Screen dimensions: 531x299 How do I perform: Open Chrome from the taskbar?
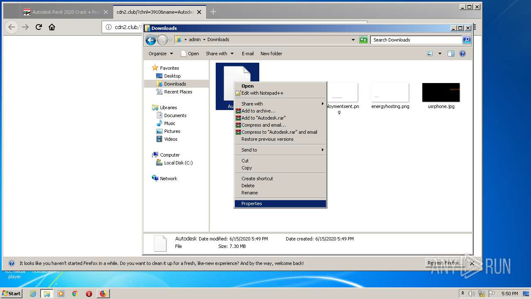click(75, 294)
